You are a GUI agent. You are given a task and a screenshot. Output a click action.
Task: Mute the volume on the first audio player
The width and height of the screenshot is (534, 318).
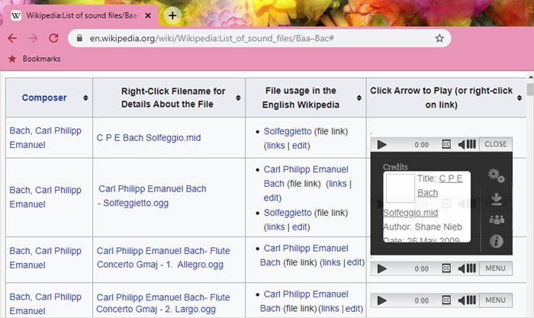coord(467,144)
